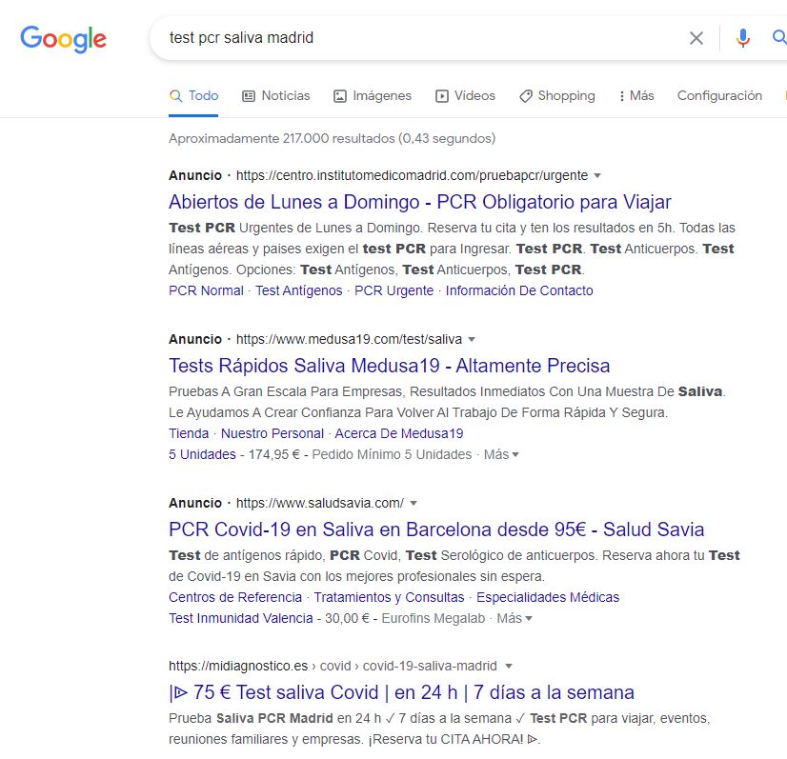Open "Abiertos de Lunes a Domingo" ad result
This screenshot has height=759, width=787.
pyautogui.click(x=419, y=202)
